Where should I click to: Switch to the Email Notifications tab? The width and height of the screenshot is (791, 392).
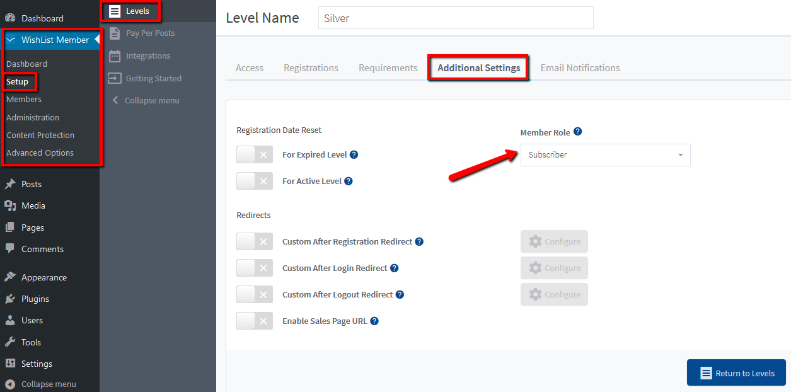(580, 68)
